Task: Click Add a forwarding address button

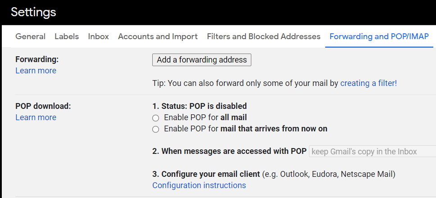Action: click(x=201, y=60)
